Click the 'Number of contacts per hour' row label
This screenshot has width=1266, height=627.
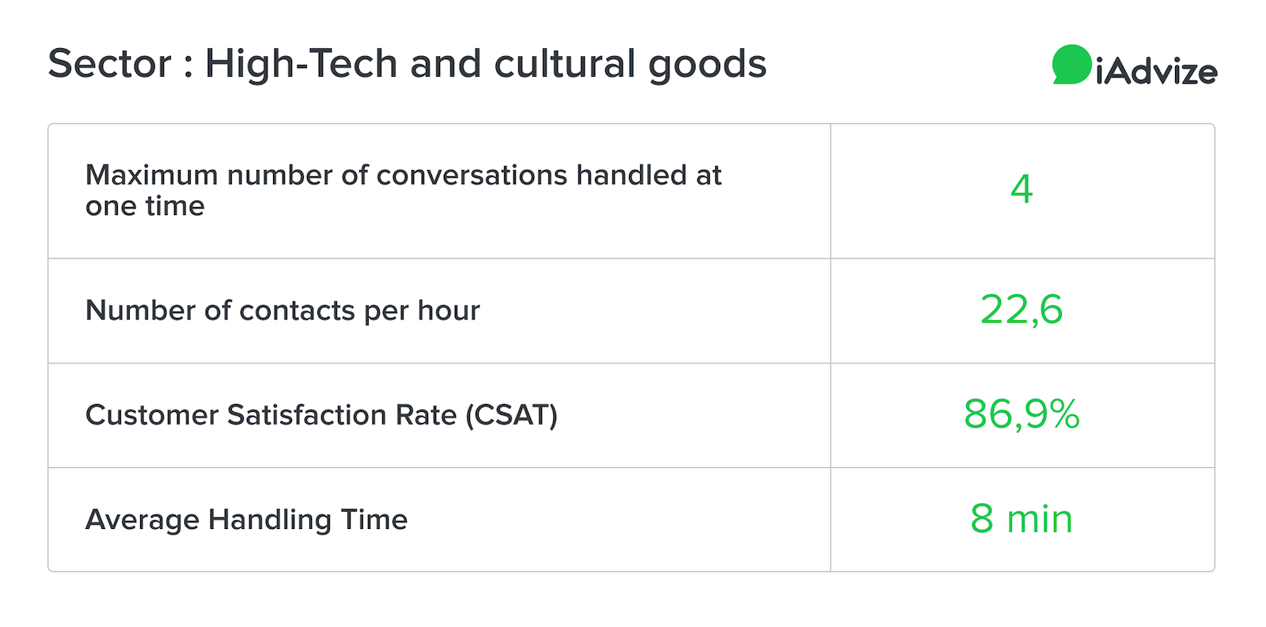coord(282,311)
